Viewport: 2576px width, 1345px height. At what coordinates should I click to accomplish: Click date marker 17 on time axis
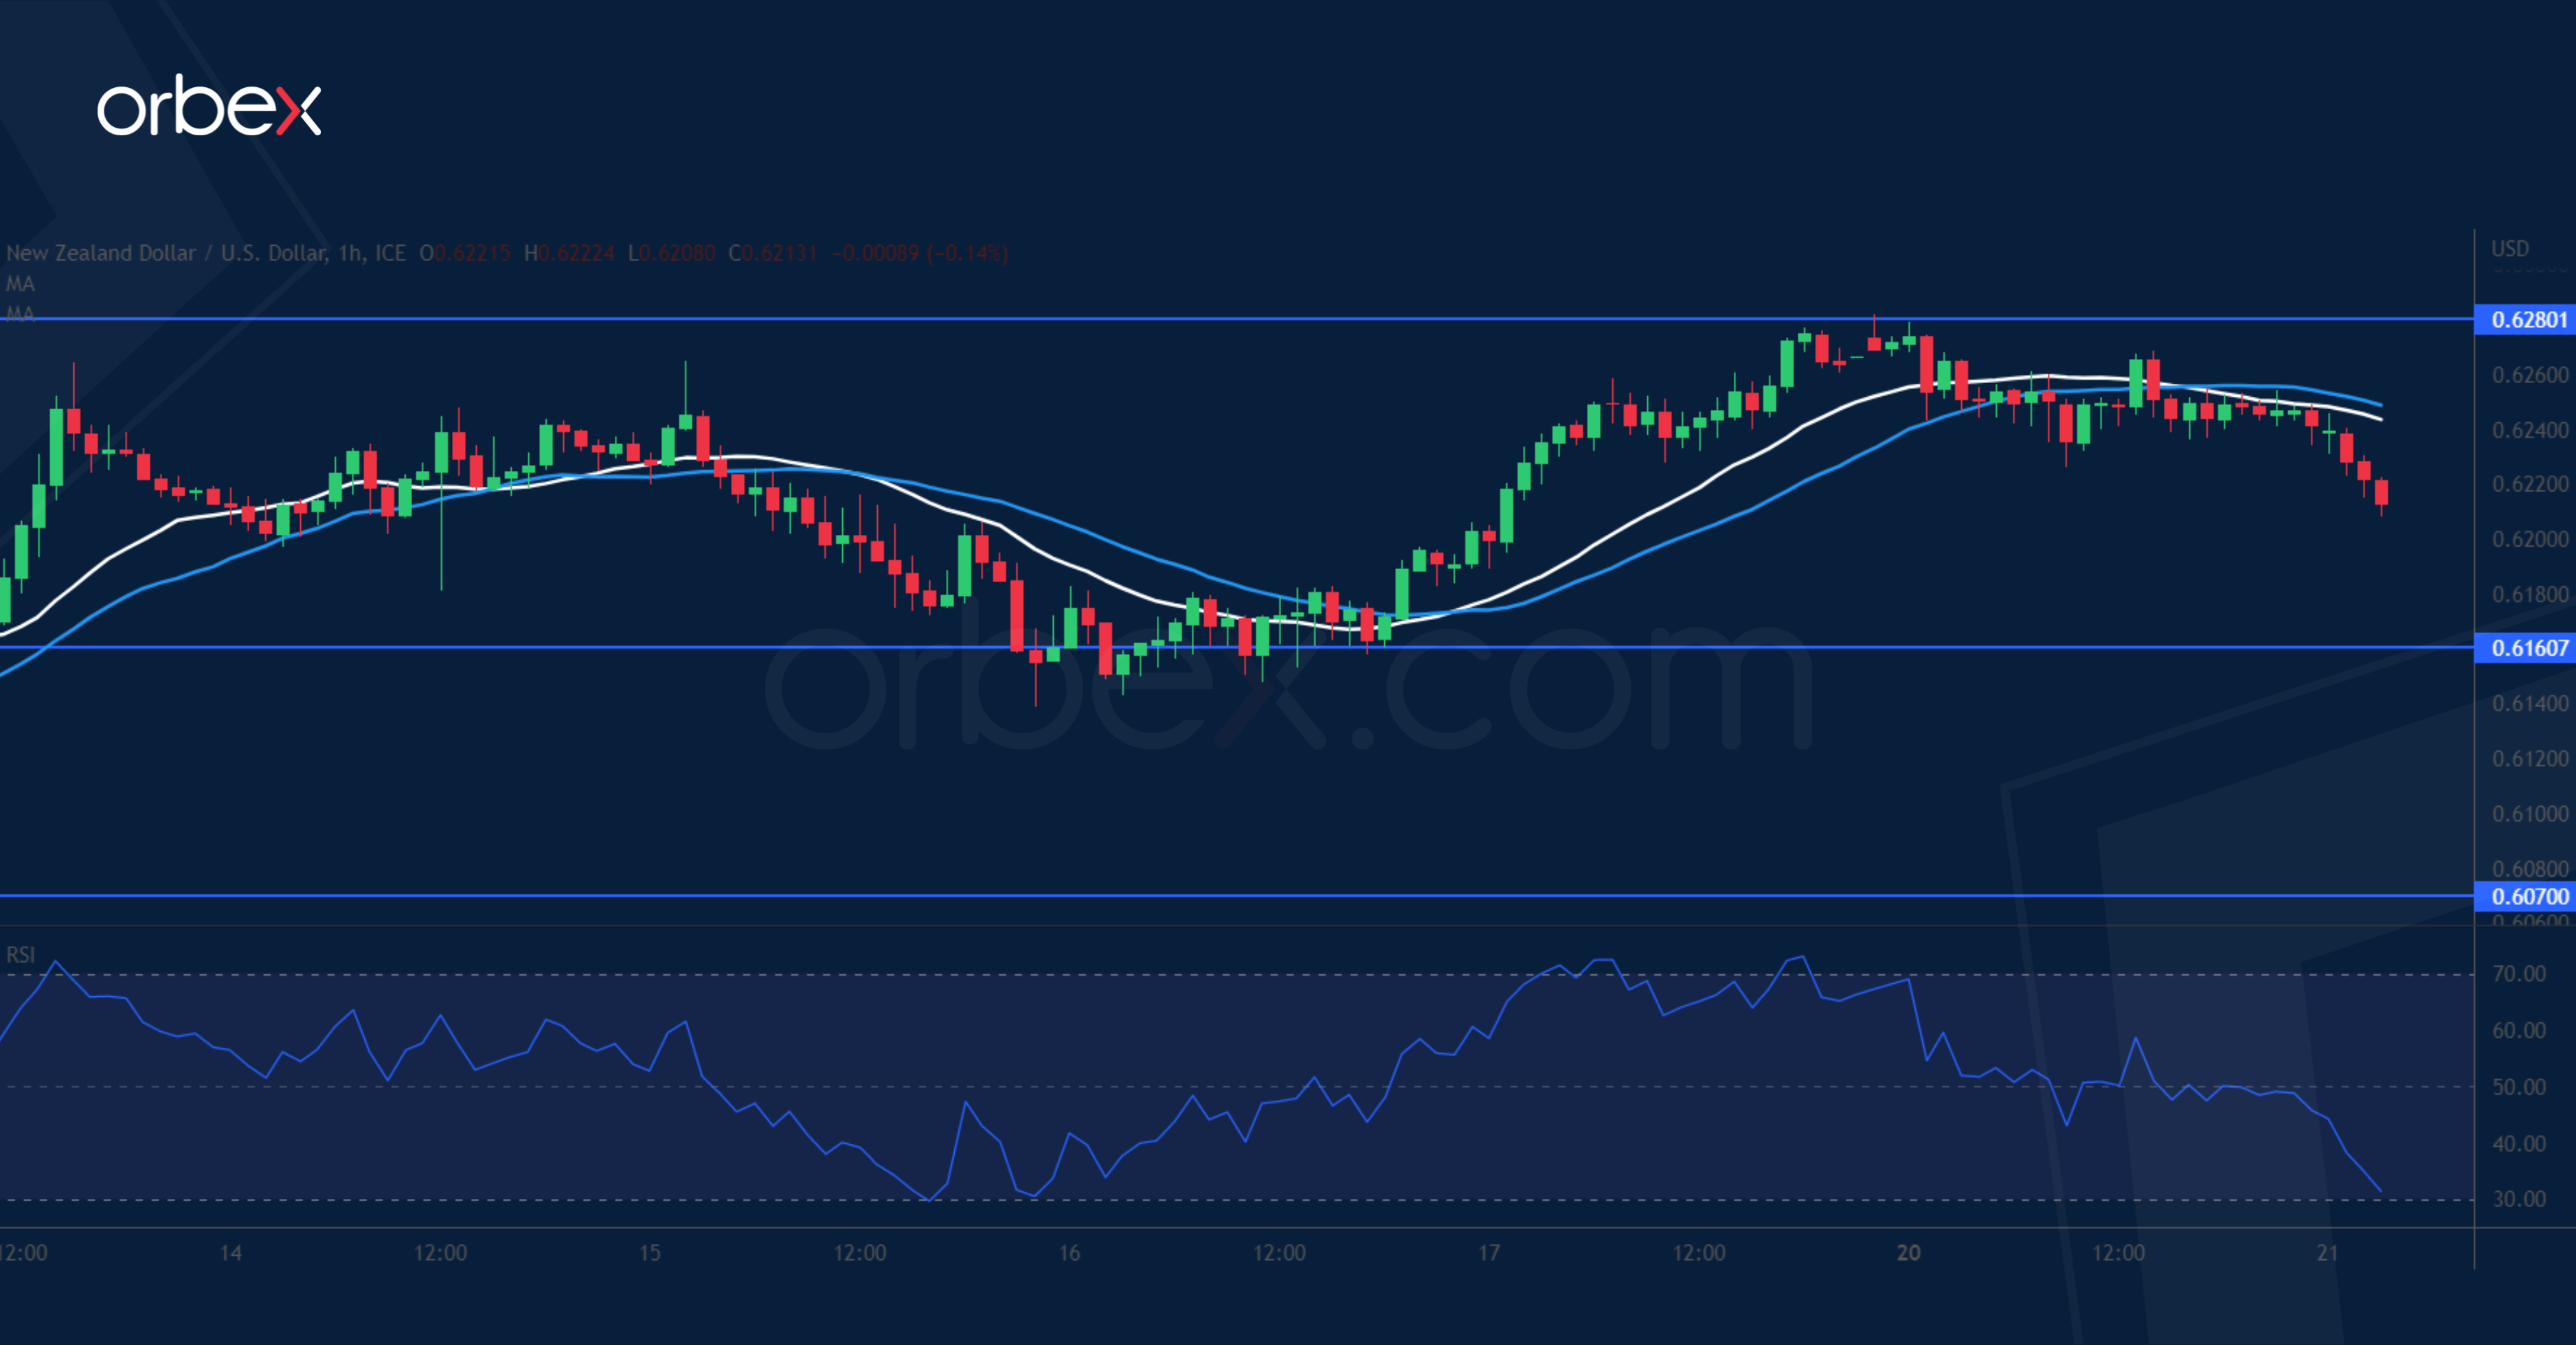click(1489, 1253)
